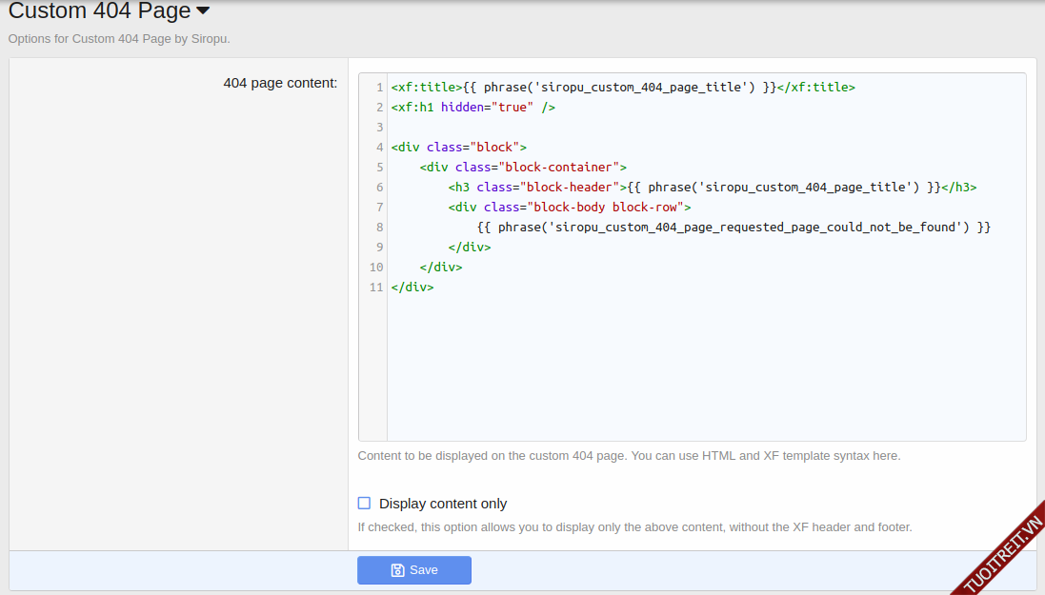Click the "Display content only" label text

443,504
